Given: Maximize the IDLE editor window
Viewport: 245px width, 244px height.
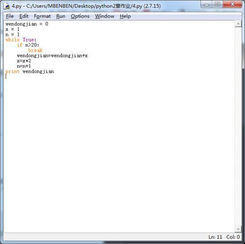Looking at the screenshot, I should [x=217, y=4].
